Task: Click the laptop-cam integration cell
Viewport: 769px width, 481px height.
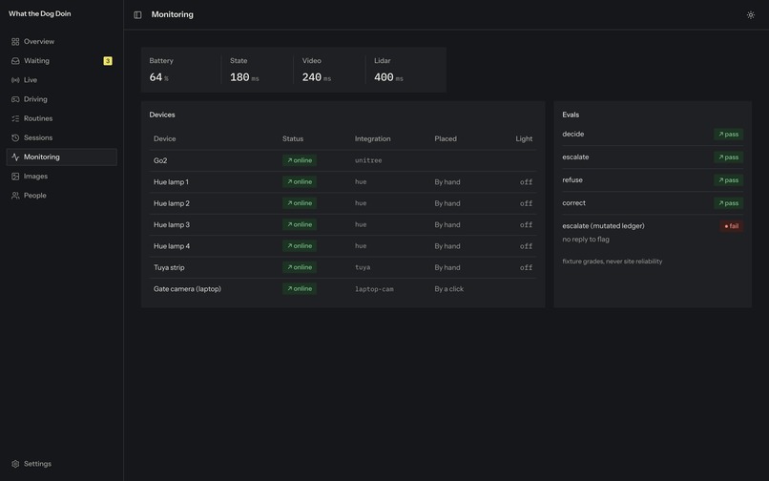Action: click(x=374, y=289)
